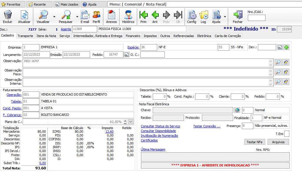Switch to the Eletrônica tab
This screenshot has width=302, height=175.
pos(204,36)
